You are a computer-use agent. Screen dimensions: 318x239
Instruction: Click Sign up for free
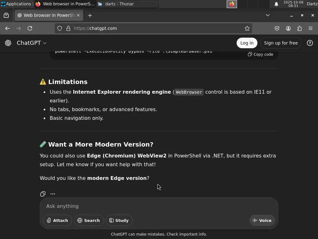(x=281, y=43)
